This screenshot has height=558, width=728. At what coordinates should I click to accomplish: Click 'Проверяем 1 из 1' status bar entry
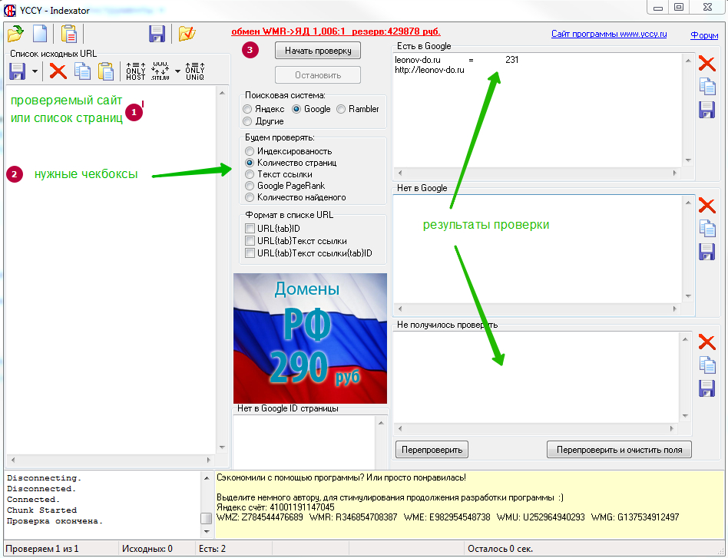(x=41, y=549)
